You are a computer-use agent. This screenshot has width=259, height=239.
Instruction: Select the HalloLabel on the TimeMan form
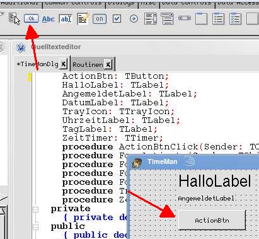(x=215, y=181)
